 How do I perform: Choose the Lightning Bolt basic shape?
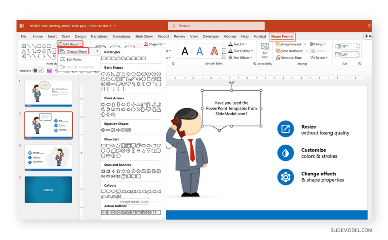click(133, 84)
